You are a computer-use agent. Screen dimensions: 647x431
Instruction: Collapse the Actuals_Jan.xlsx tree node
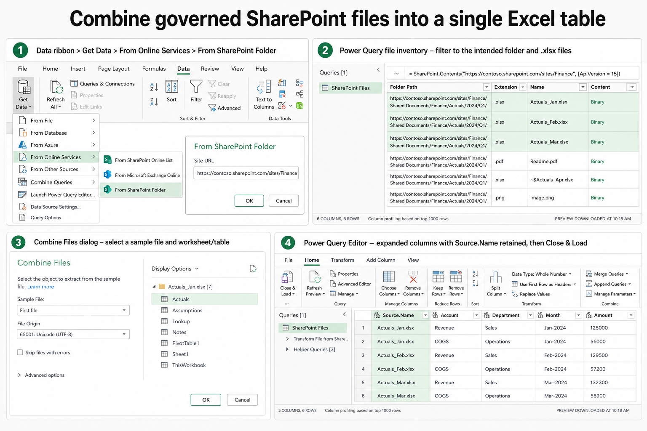[x=154, y=287]
